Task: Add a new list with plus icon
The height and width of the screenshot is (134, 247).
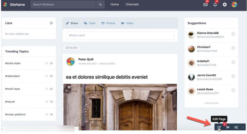Action: click(x=51, y=23)
